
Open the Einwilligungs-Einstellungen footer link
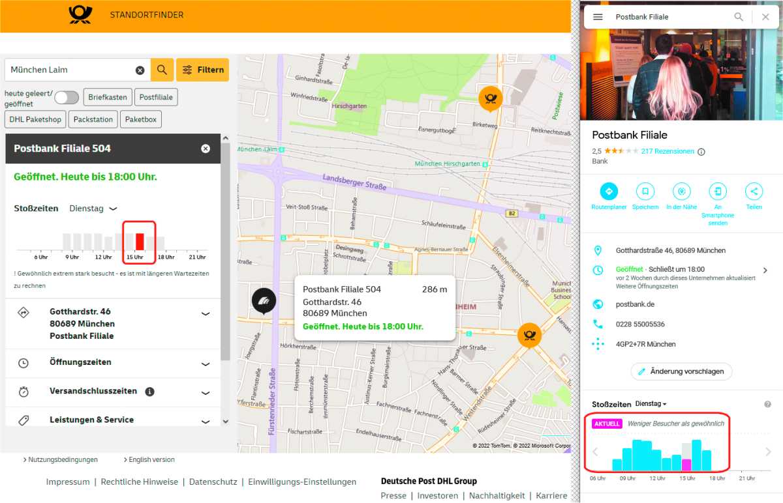302,482
